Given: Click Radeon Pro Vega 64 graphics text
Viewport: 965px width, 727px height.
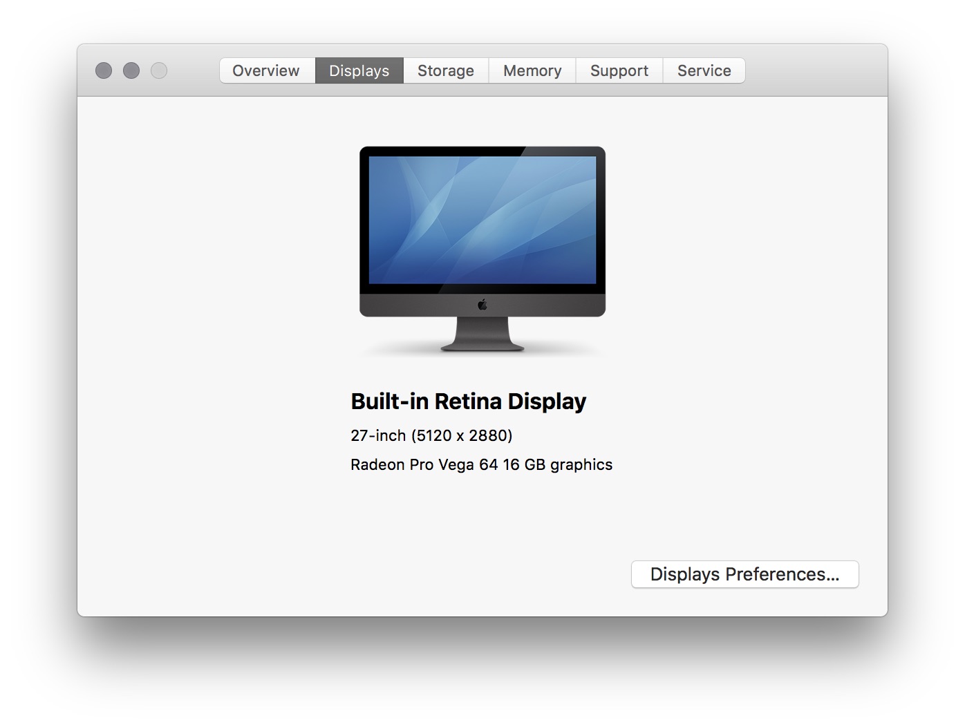Looking at the screenshot, I should (482, 464).
